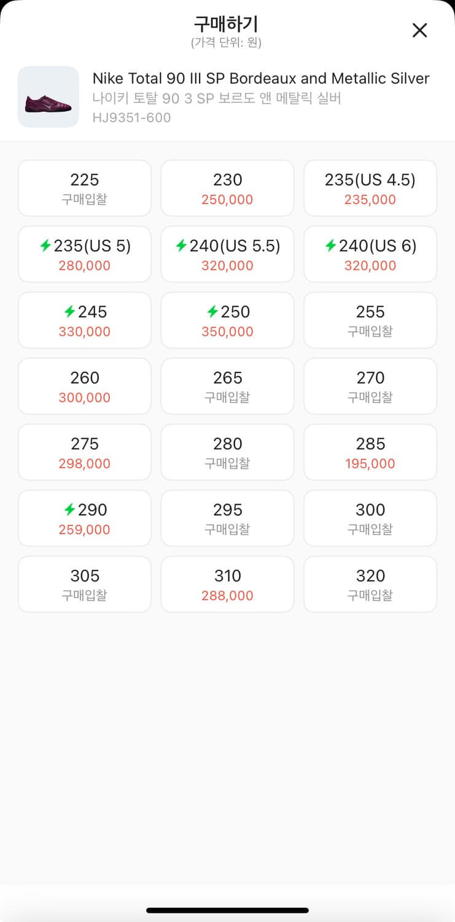The image size is (455, 922).
Task: Tap the 구매입찰 label under size 300
Action: pyautogui.click(x=370, y=529)
